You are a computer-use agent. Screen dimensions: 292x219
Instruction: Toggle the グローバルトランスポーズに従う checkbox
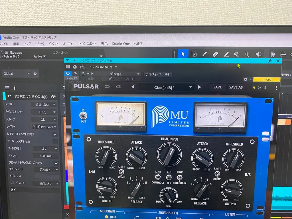pyautogui.click(x=56, y=163)
